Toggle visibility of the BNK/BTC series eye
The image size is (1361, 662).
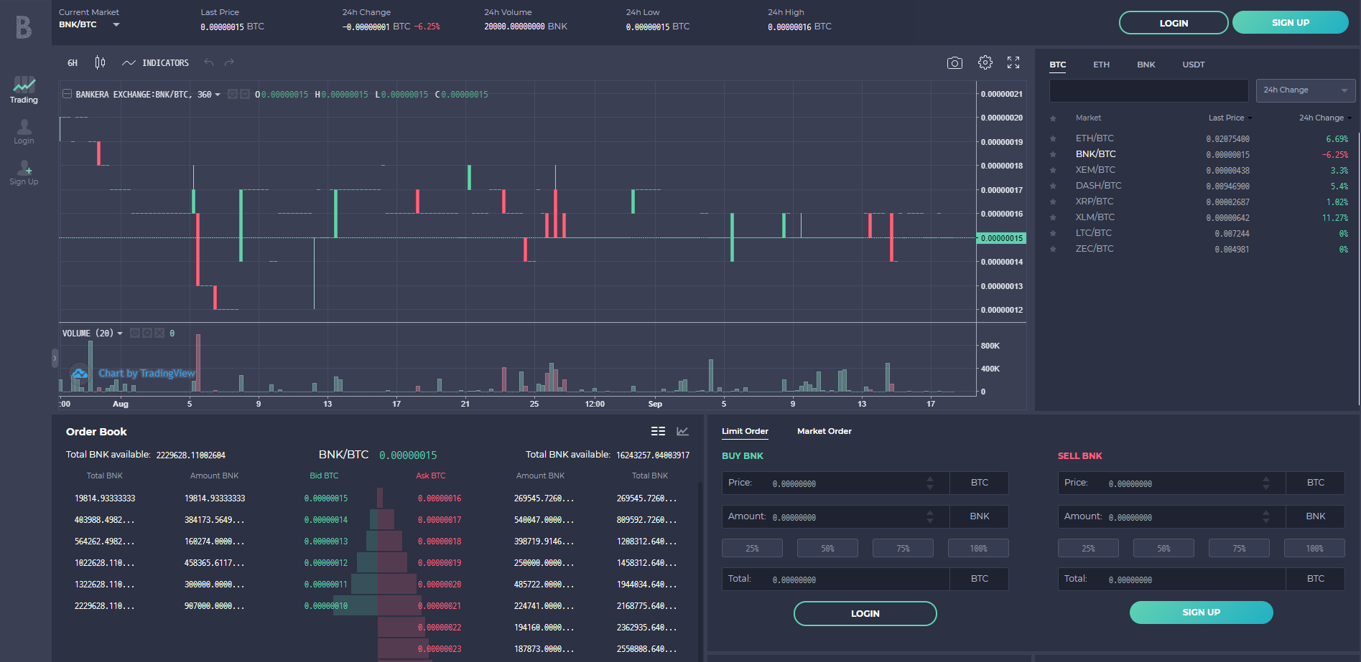pyautogui.click(x=233, y=94)
